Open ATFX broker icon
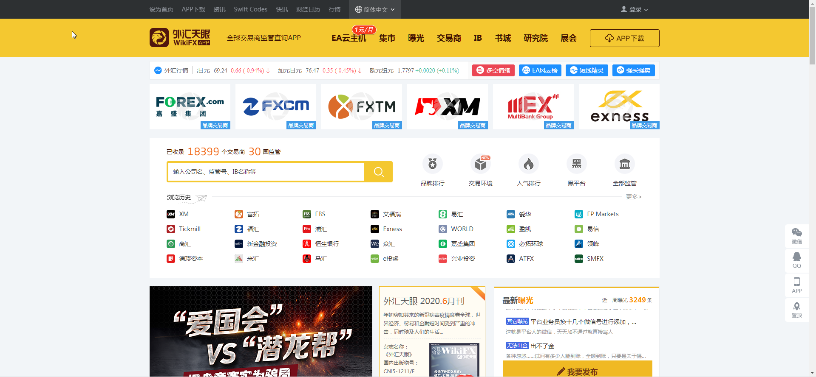Viewport: 816px width, 377px height. 511,259
